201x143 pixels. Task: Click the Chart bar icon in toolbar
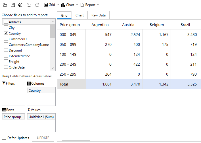(x=63, y=5)
